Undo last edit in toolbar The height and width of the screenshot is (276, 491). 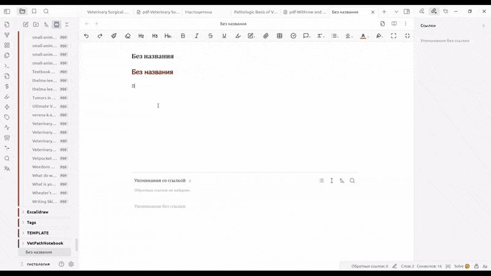(87, 36)
